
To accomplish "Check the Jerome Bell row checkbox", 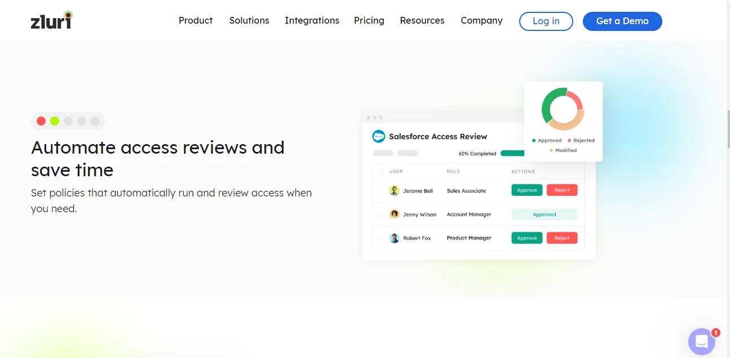I will point(381,191).
